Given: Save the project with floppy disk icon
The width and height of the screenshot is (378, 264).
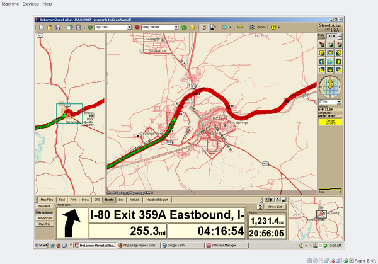Looking at the screenshot, I should (58, 27).
